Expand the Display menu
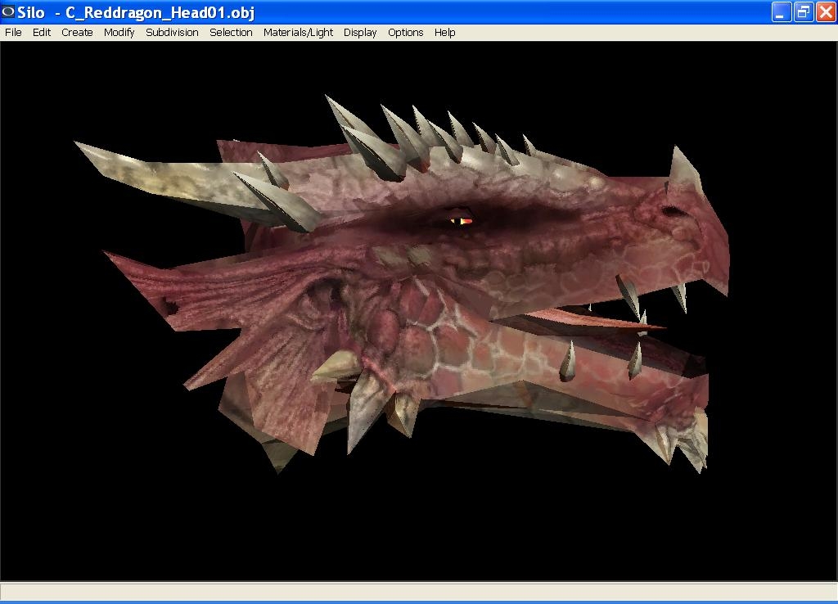838x604 pixels. (360, 33)
